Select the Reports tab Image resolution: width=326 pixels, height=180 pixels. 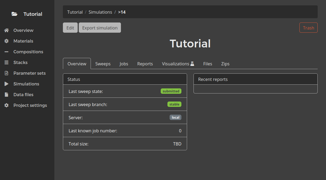[x=145, y=64]
